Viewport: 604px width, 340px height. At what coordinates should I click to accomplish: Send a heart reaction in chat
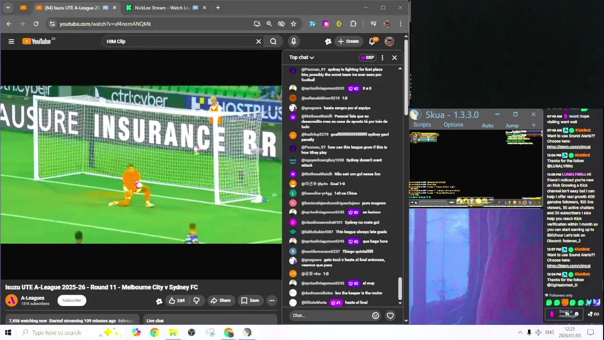click(390, 315)
